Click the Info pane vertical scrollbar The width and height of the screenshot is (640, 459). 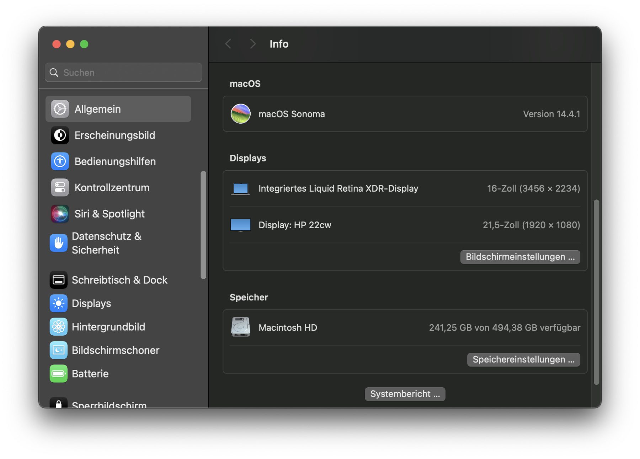[x=596, y=292]
